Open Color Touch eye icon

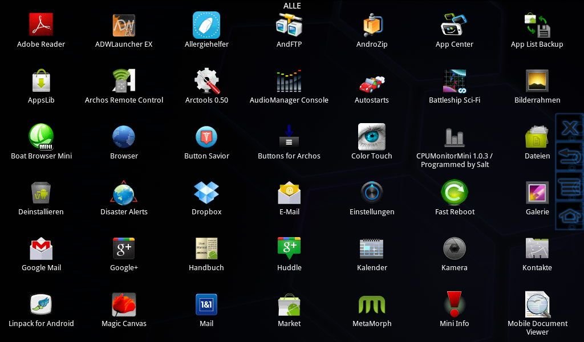372,137
